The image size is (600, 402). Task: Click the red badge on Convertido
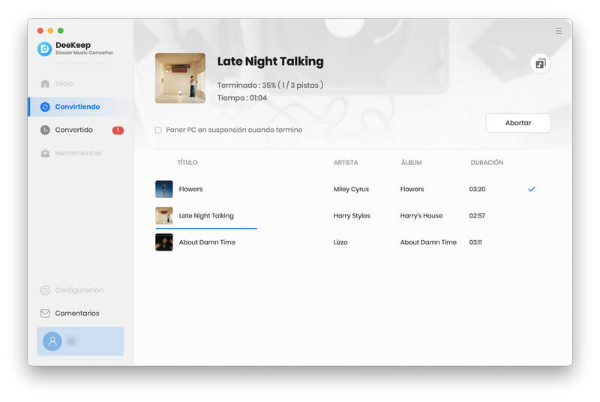(x=118, y=130)
